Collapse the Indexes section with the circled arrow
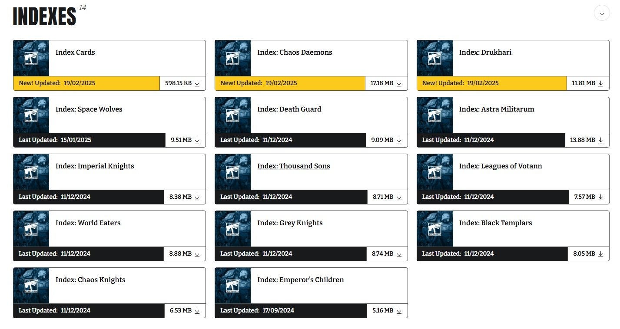 pyautogui.click(x=602, y=13)
